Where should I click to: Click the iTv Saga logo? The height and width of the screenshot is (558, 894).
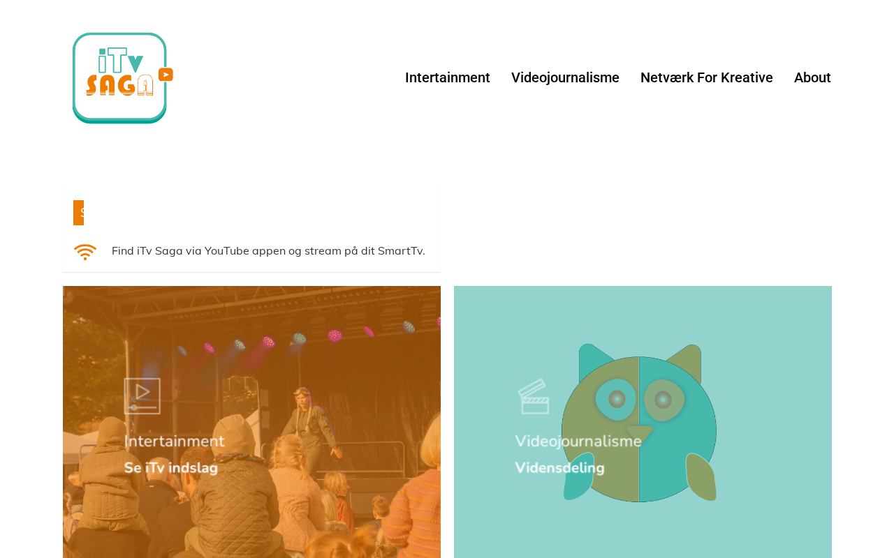coord(123,78)
